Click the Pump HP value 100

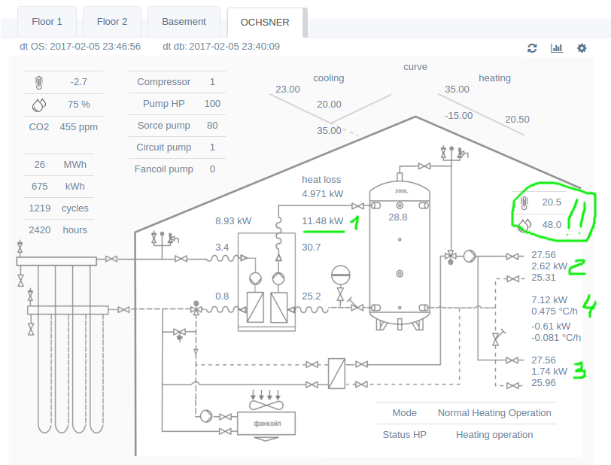[212, 104]
